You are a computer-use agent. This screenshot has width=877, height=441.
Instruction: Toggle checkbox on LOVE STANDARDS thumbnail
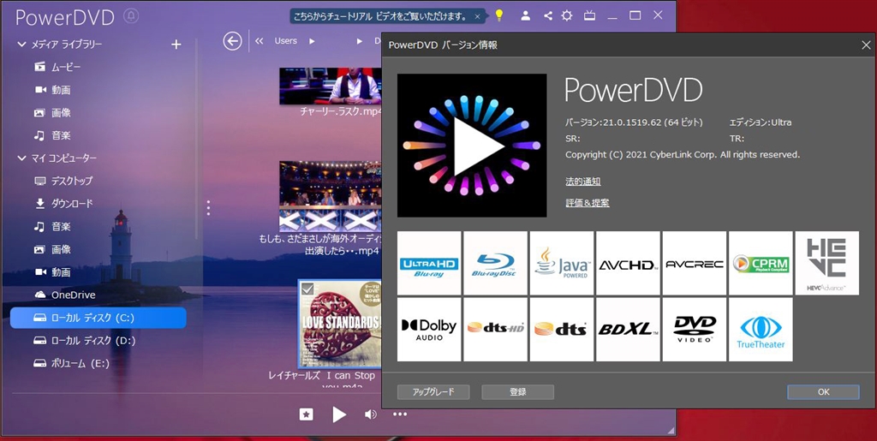(x=307, y=289)
